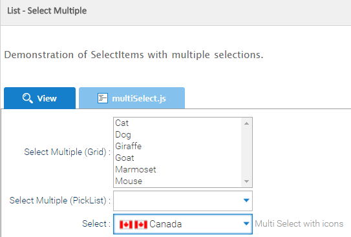
Task: Click the list scrollbar down arrow
Action: pos(246,181)
